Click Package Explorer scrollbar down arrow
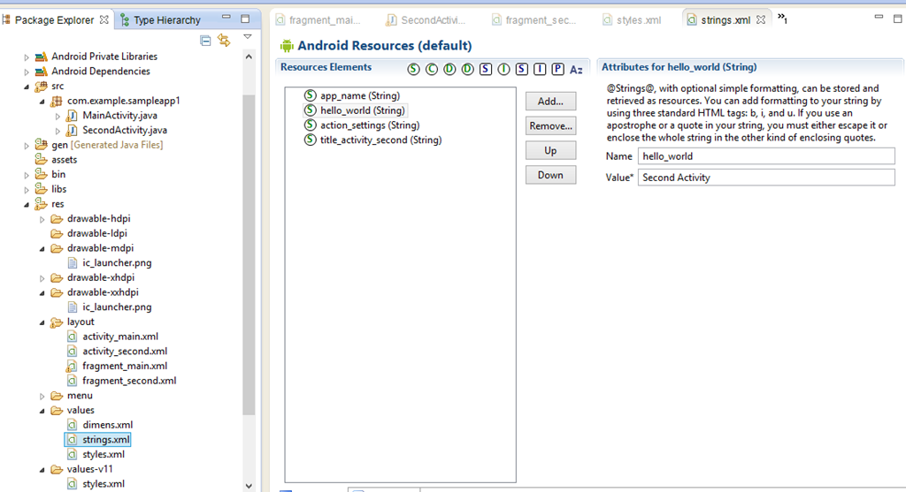 coord(249,486)
